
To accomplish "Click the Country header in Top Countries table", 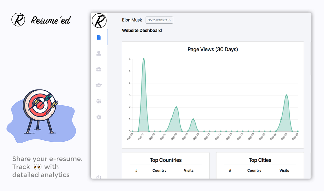I will (x=159, y=170).
